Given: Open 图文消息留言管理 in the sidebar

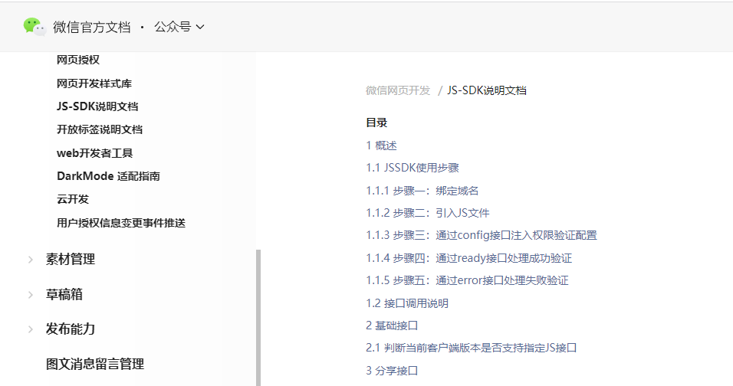Looking at the screenshot, I should tap(95, 364).
